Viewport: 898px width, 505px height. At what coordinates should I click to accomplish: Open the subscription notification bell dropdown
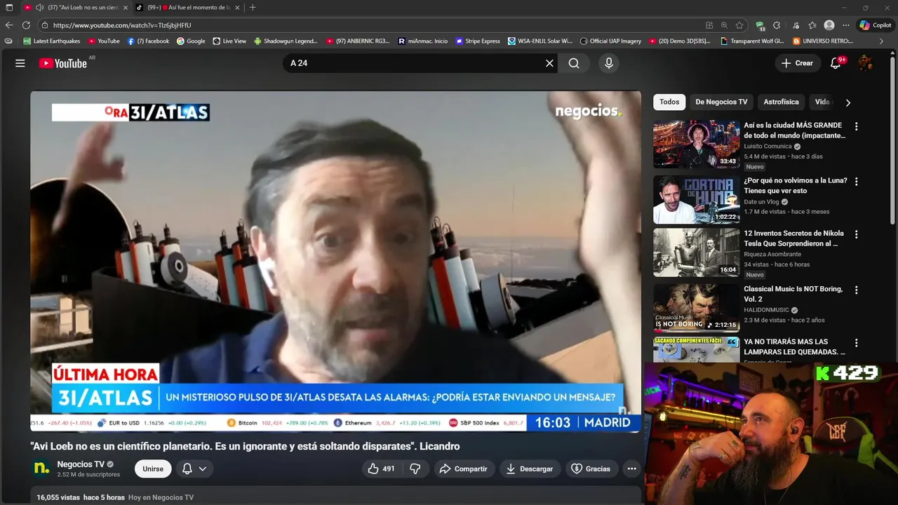(x=194, y=469)
